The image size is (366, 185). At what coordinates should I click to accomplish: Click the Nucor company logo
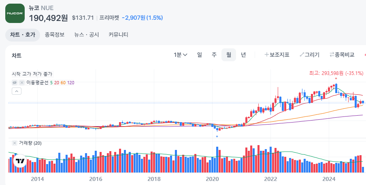click(15, 13)
